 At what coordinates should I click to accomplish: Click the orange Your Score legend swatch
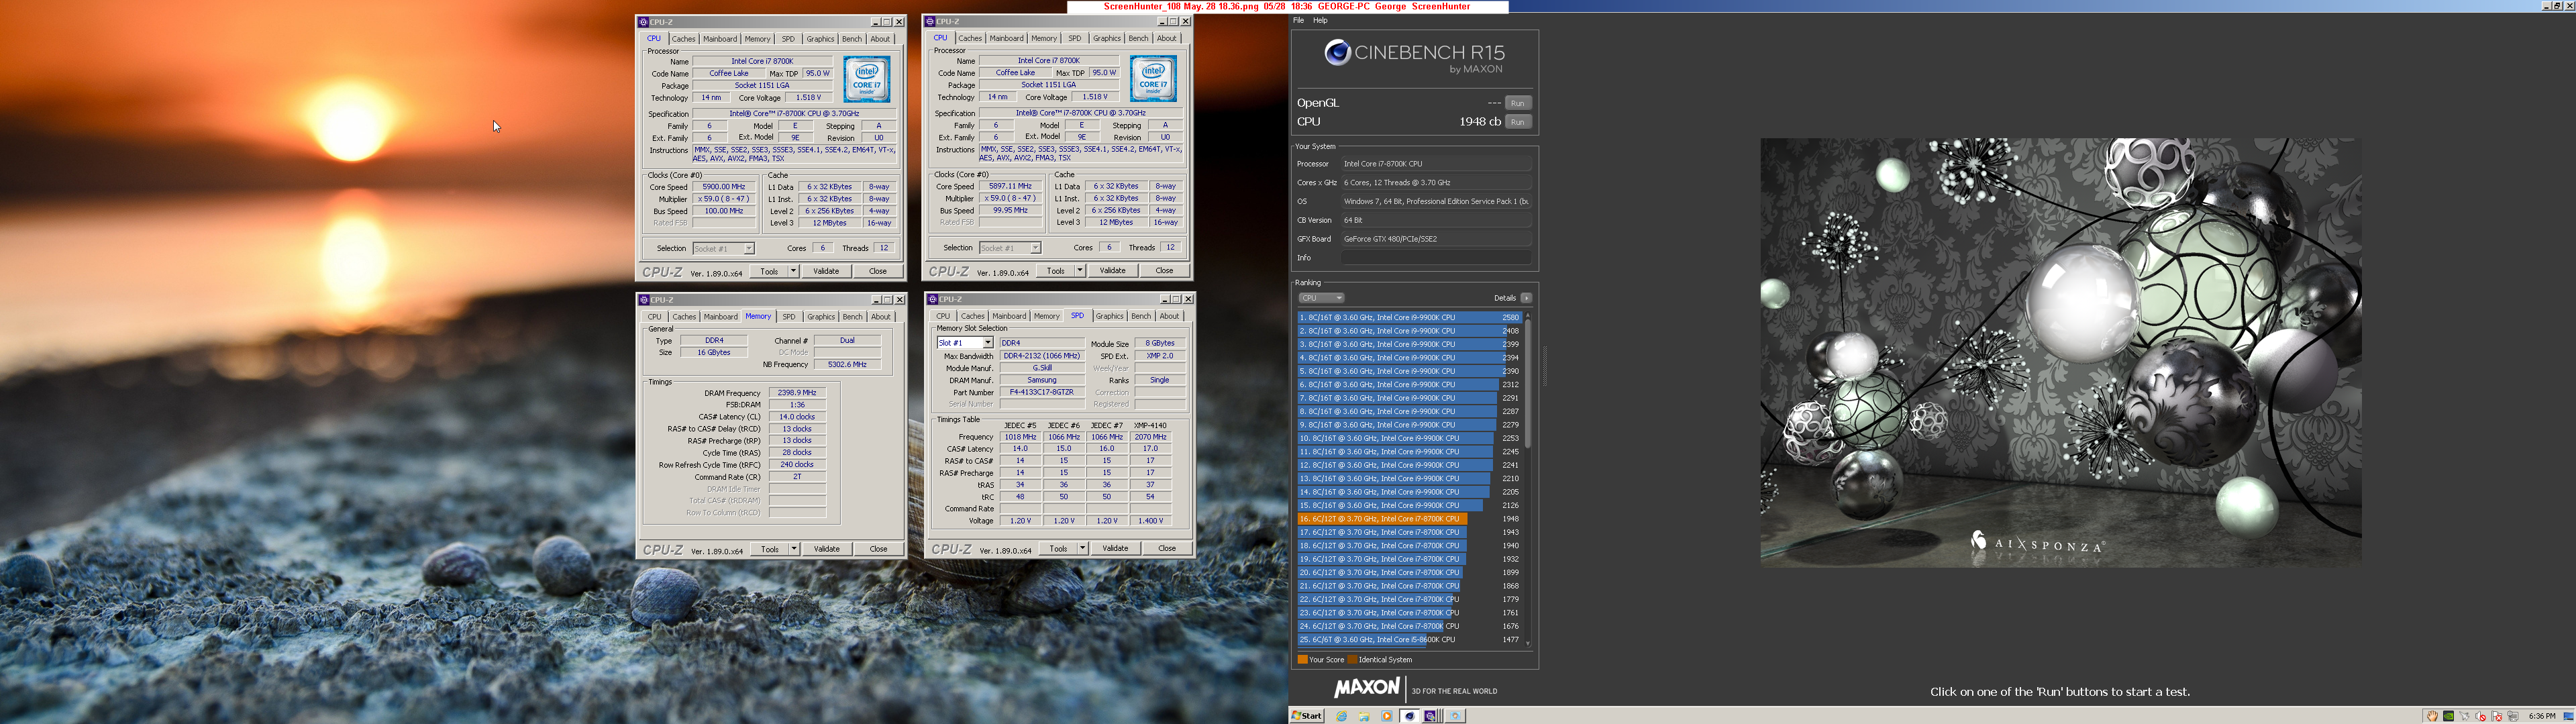1302,660
